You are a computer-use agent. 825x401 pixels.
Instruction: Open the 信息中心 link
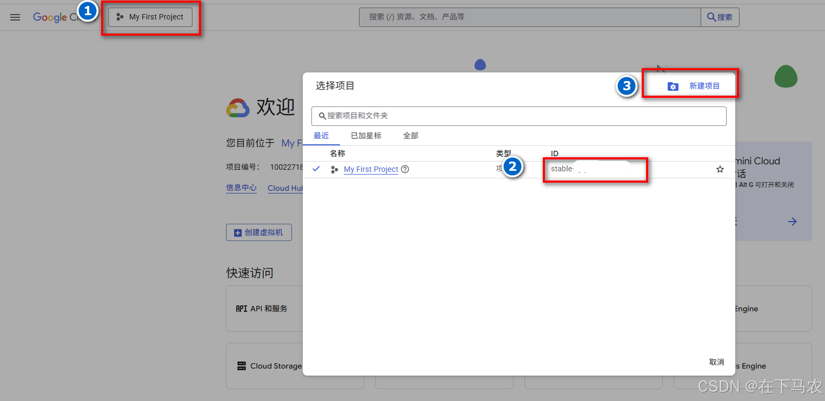click(x=241, y=188)
